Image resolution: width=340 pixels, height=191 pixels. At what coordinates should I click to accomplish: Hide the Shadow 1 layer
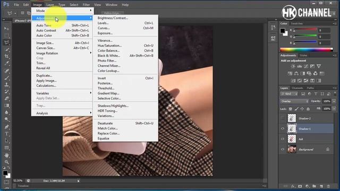click(x=282, y=128)
